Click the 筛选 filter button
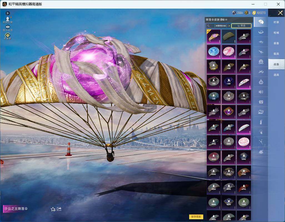This screenshot has height=222, width=285. tap(241, 26)
